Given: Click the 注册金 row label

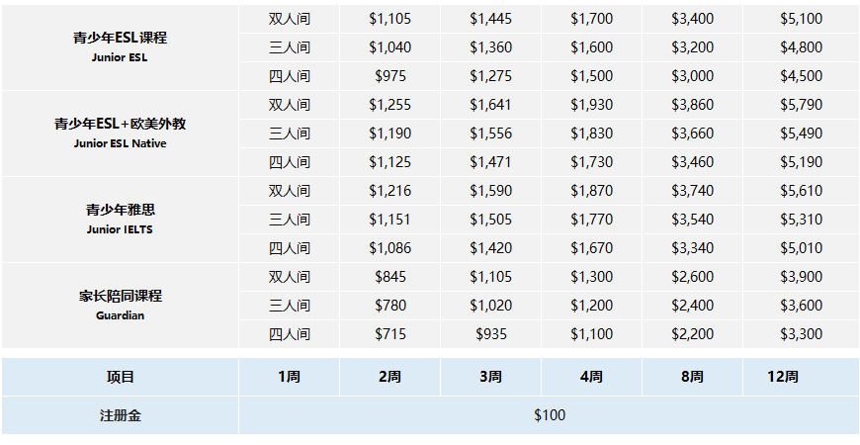Looking at the screenshot, I should coord(121,415).
